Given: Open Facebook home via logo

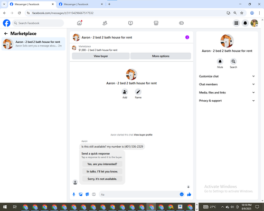Looking at the screenshot, I should (6, 23).
